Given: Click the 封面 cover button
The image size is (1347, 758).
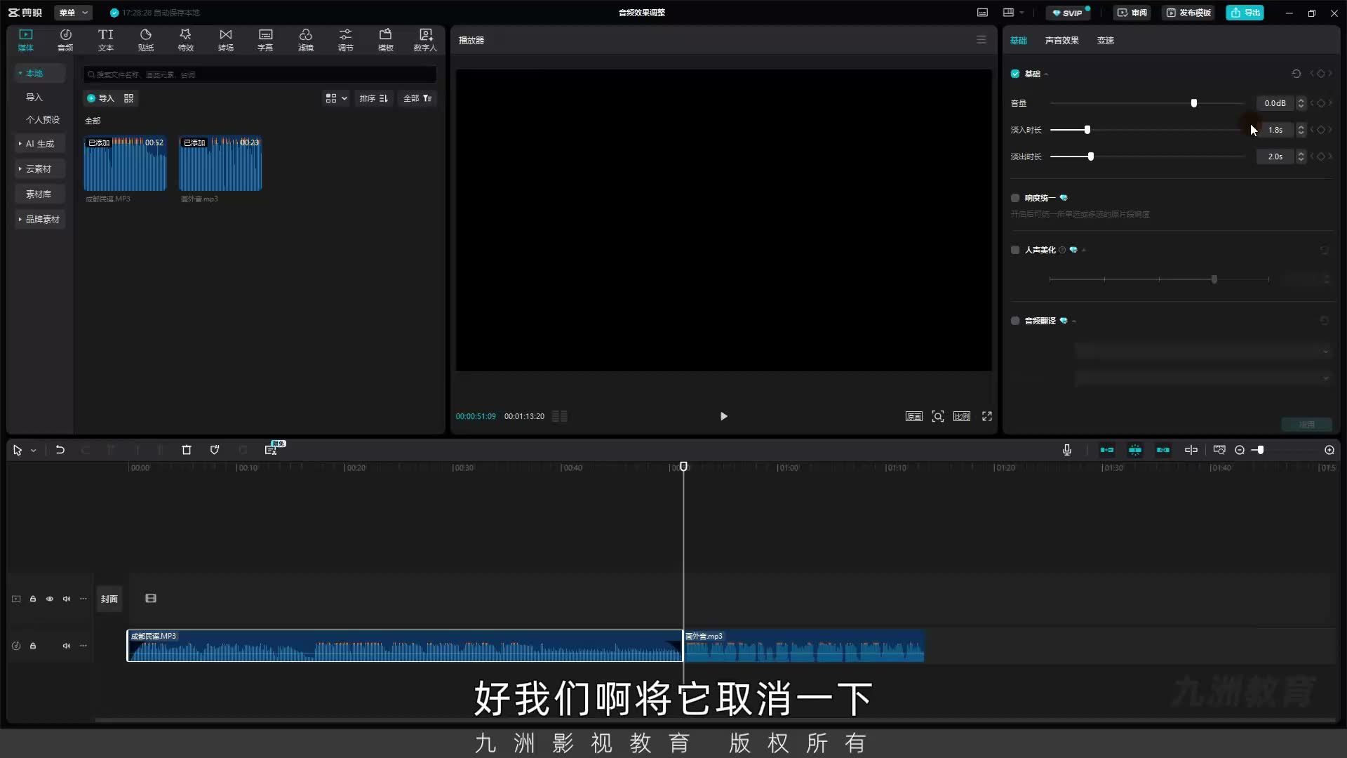Looking at the screenshot, I should 109,599.
